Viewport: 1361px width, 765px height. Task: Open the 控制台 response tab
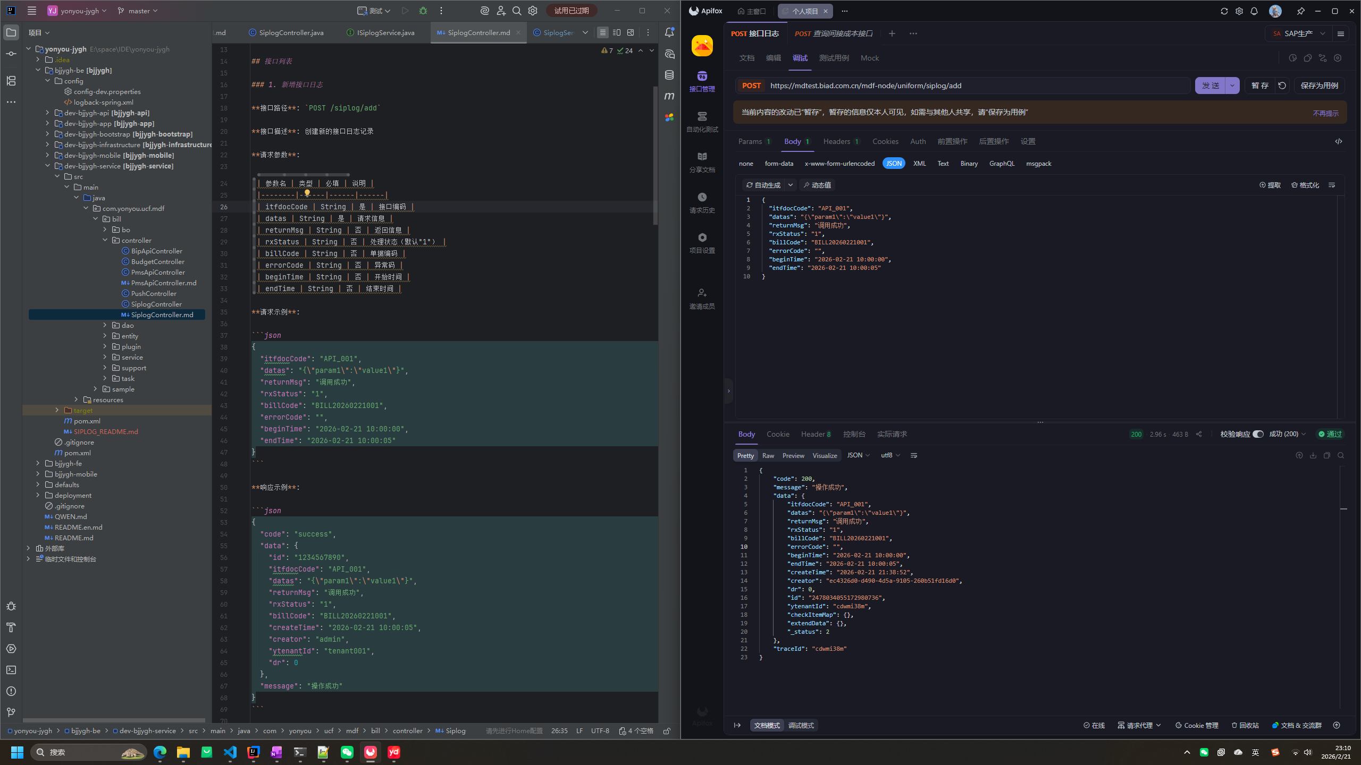click(854, 434)
